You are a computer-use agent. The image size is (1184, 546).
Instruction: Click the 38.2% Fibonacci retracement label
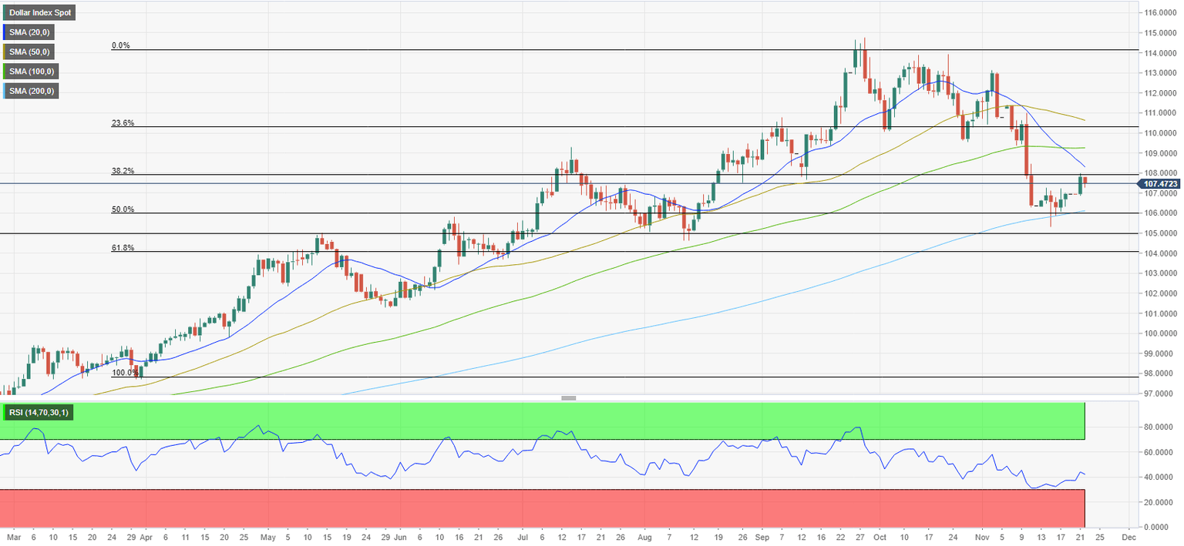click(x=123, y=171)
